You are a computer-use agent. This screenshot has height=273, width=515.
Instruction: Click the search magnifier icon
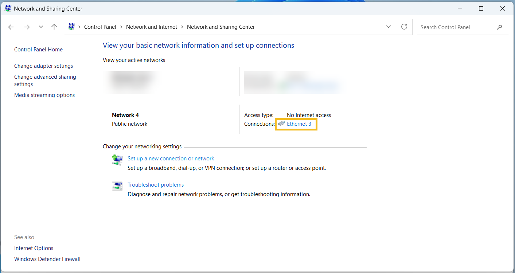(x=499, y=27)
